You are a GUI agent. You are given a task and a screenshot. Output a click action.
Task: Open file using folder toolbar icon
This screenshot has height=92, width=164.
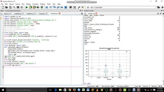[x=7, y=7]
